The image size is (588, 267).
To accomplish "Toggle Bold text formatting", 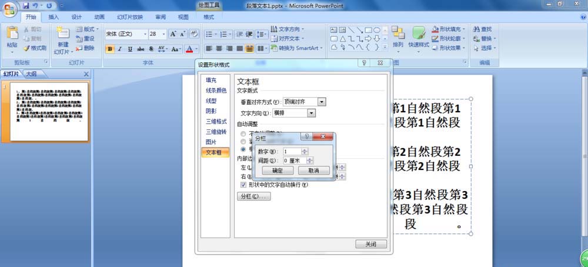I will click(x=110, y=49).
